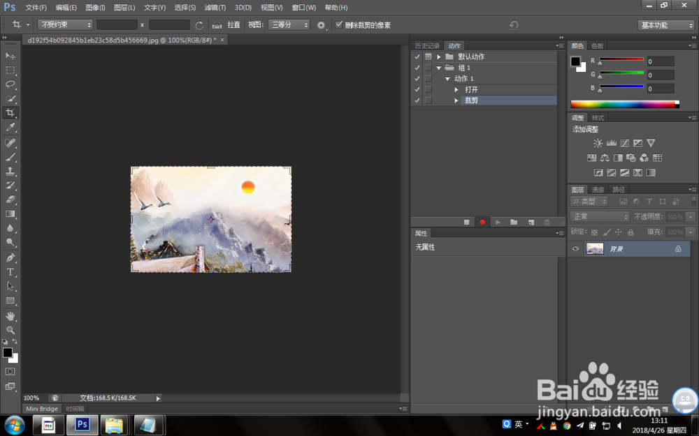Stop recording the action
Image resolution: width=699 pixels, height=436 pixels.
click(467, 222)
